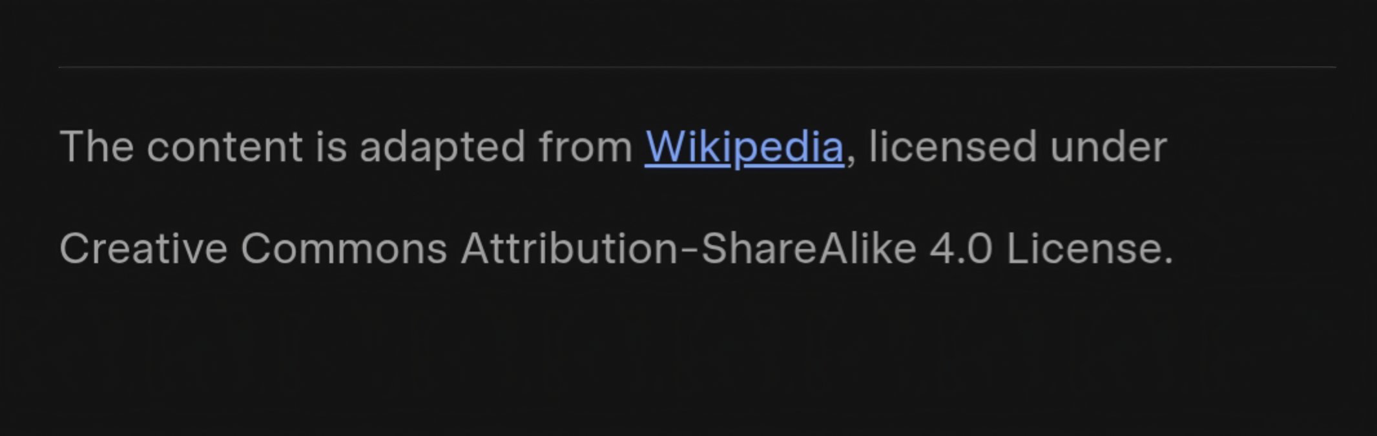Click the empty dark area below the text

688,361
